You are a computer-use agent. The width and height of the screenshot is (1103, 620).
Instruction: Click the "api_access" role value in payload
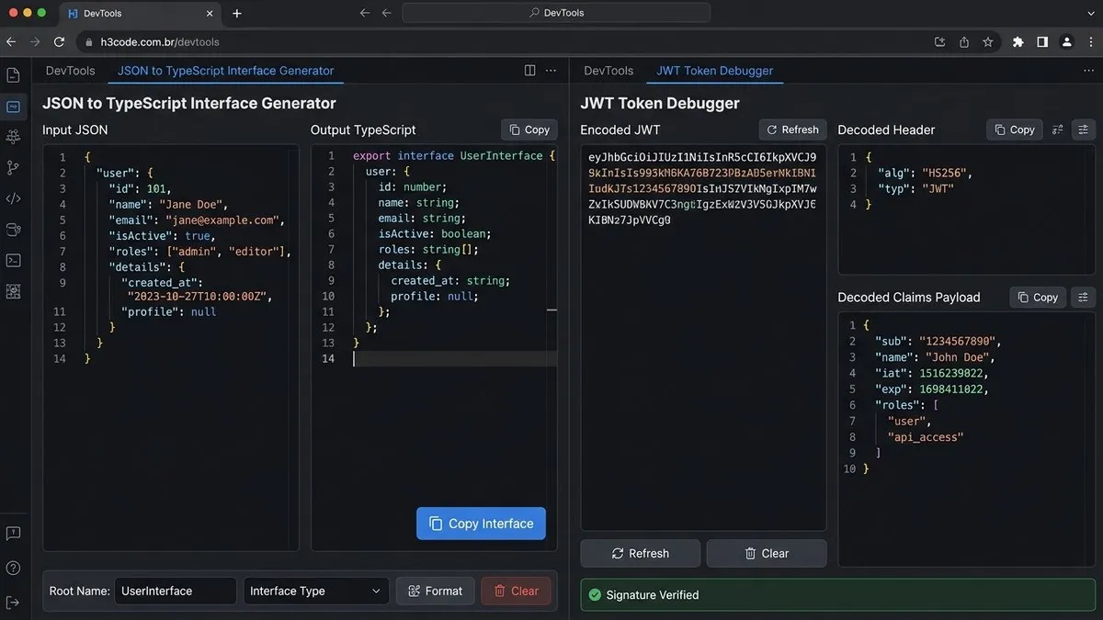click(926, 437)
